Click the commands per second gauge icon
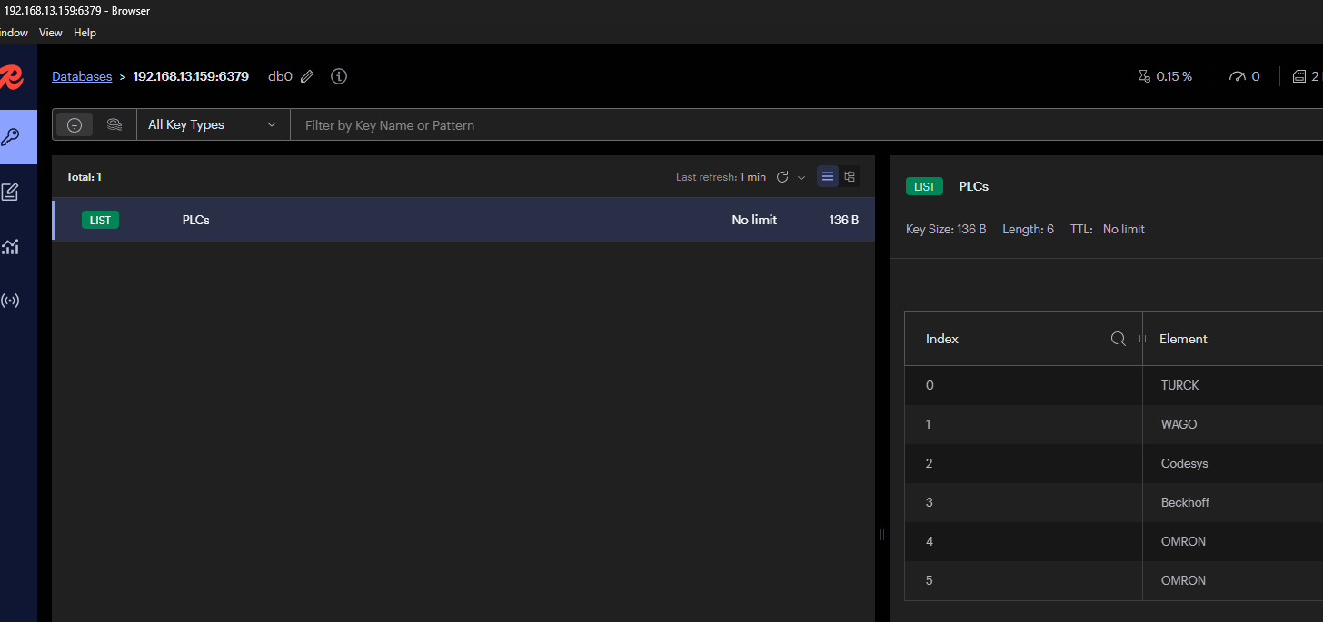Image resolution: width=1323 pixels, height=622 pixels. tap(1237, 76)
